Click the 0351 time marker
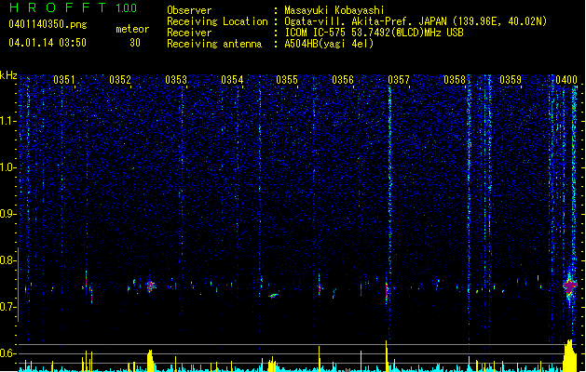This screenshot has width=586, height=372. click(64, 80)
